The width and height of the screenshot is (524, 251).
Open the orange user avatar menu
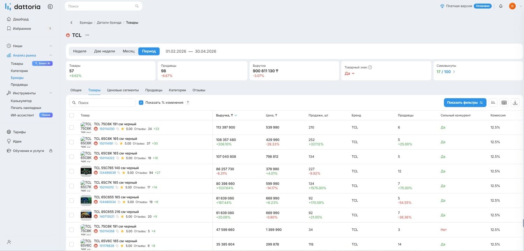(x=512, y=6)
